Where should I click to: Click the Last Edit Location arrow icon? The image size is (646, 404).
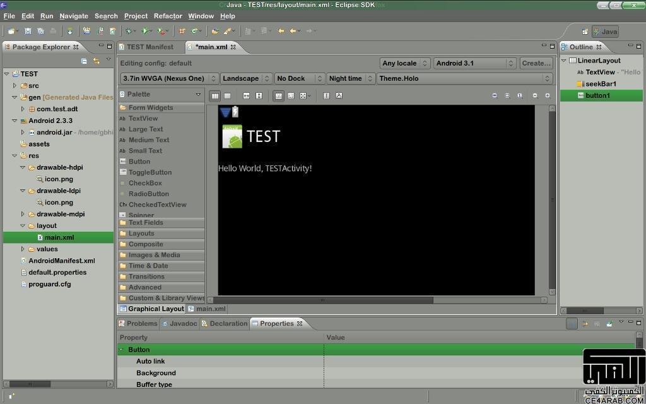[x=281, y=31]
